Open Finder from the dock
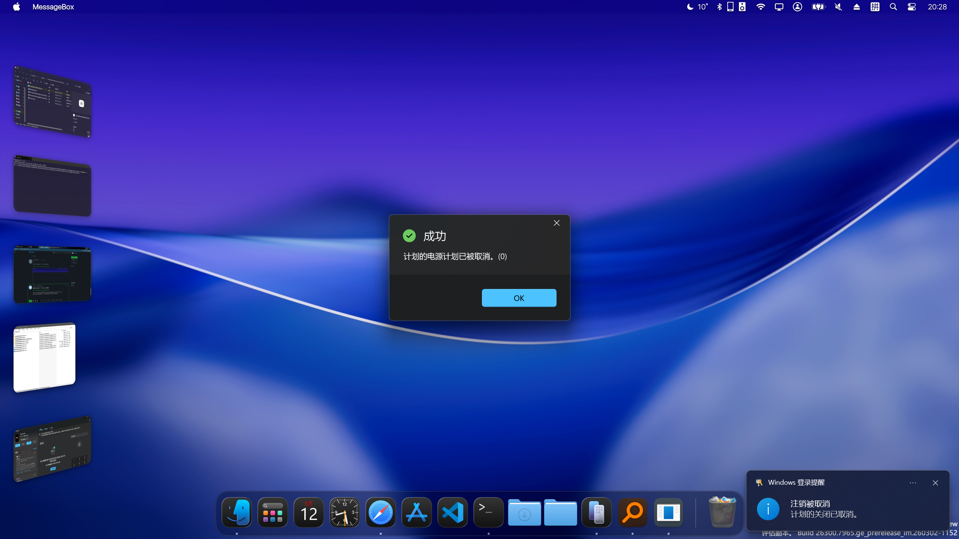This screenshot has width=959, height=539. pos(236,512)
